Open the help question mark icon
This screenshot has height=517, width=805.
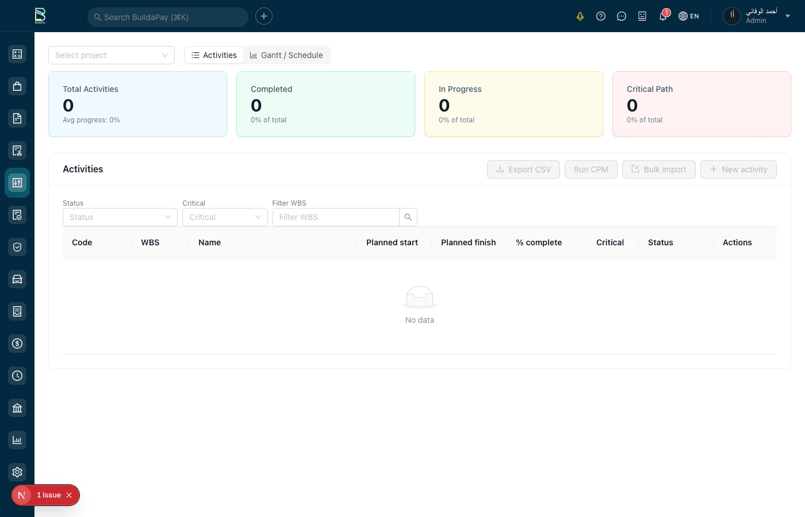pos(601,16)
